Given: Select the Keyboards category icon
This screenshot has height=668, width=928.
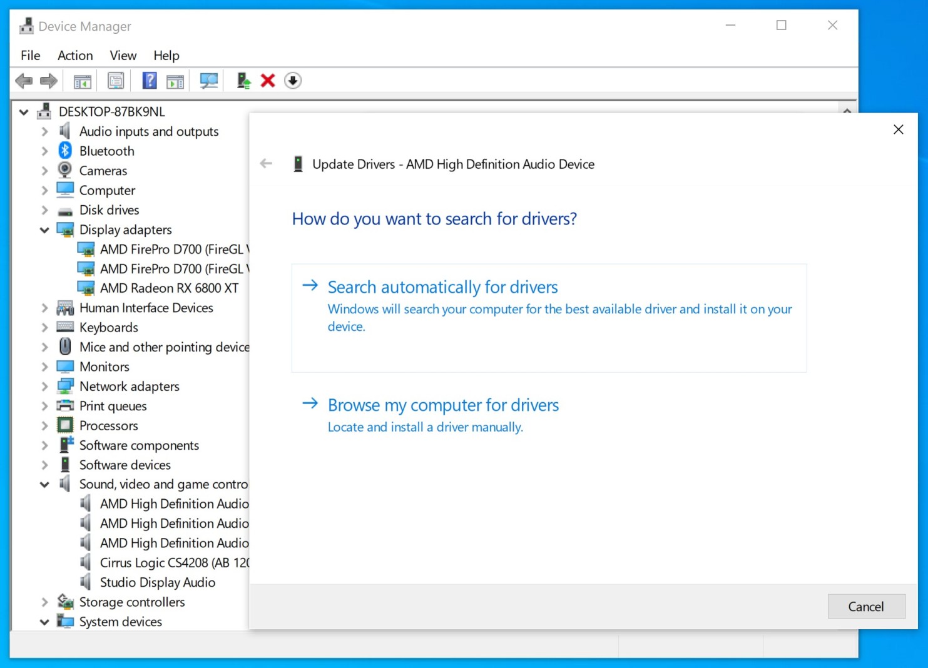Looking at the screenshot, I should tap(65, 327).
